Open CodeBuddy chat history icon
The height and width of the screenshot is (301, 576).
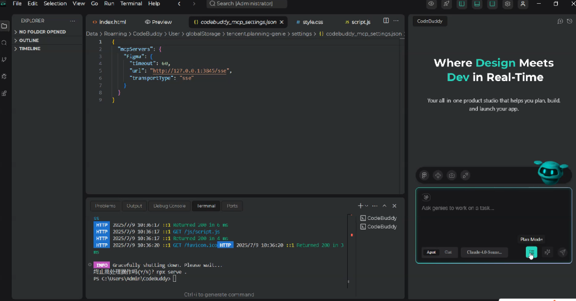[570, 21]
